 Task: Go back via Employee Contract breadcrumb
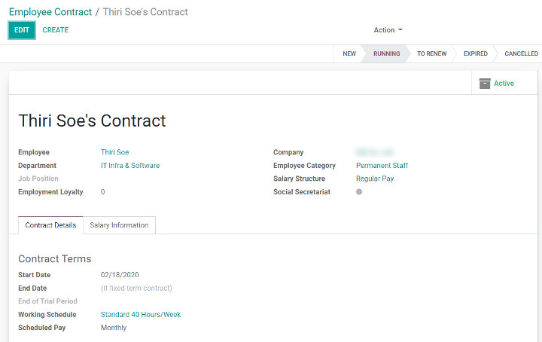click(50, 12)
